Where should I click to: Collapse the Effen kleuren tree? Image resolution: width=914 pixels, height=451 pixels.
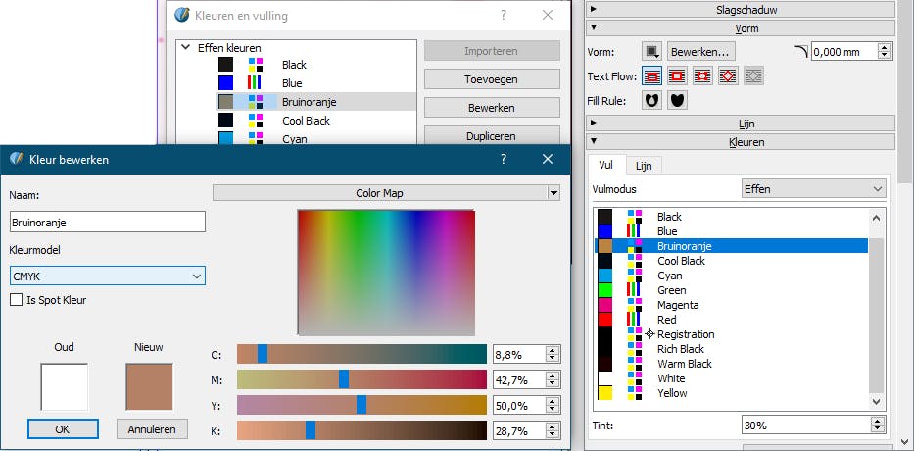pyautogui.click(x=186, y=47)
